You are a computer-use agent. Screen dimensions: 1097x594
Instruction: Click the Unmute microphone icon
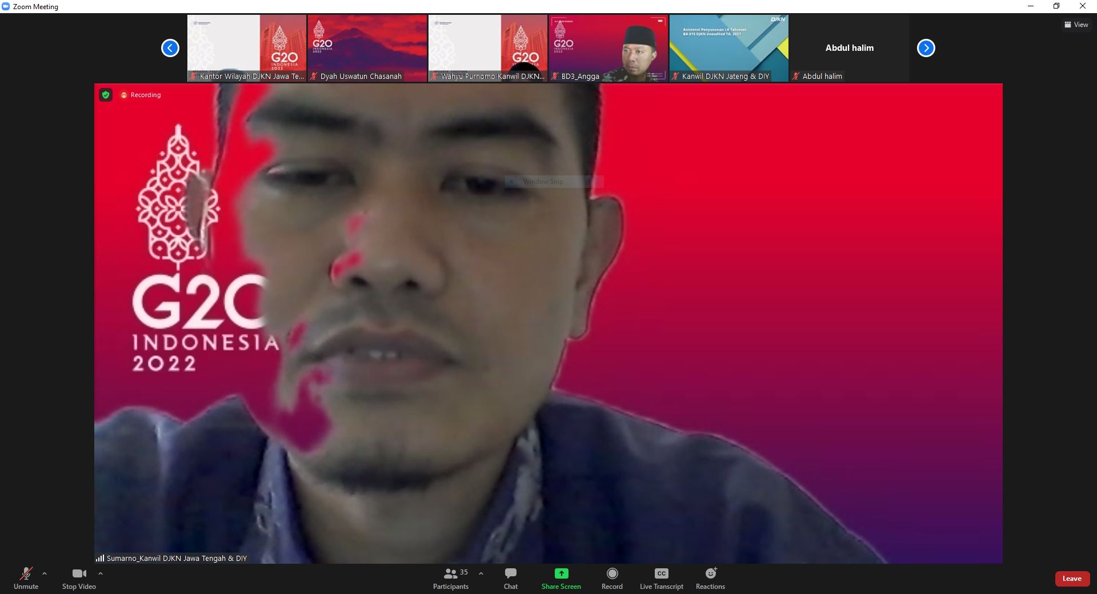click(26, 573)
